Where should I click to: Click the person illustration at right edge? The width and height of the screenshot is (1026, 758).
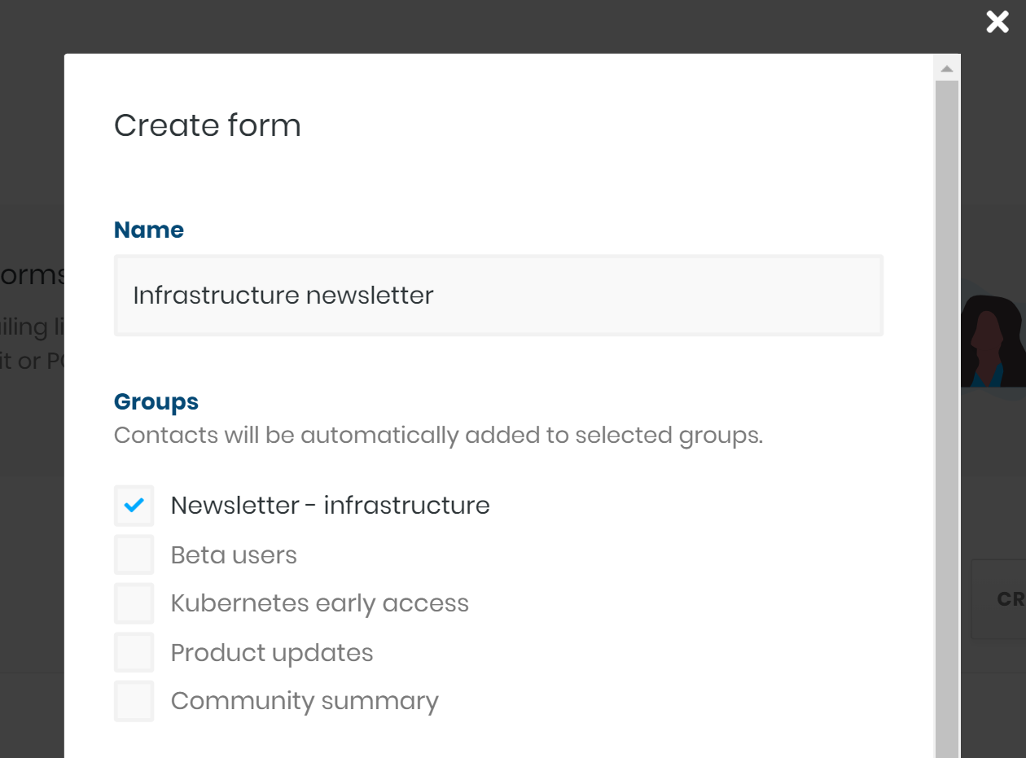(993, 338)
